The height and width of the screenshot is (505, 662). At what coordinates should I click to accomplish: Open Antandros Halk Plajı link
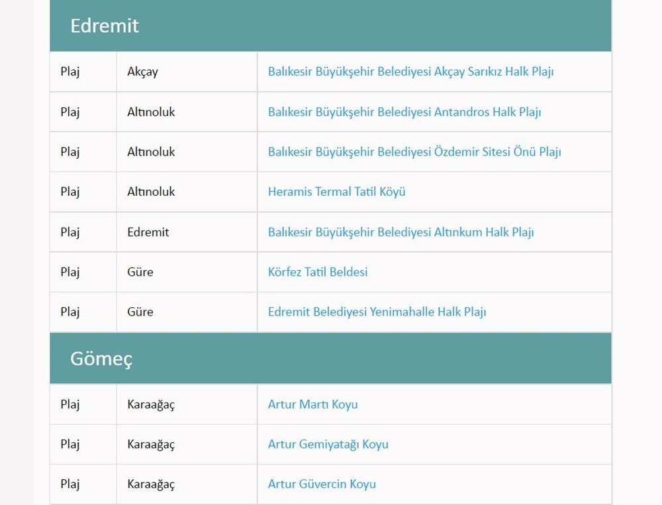pos(404,112)
